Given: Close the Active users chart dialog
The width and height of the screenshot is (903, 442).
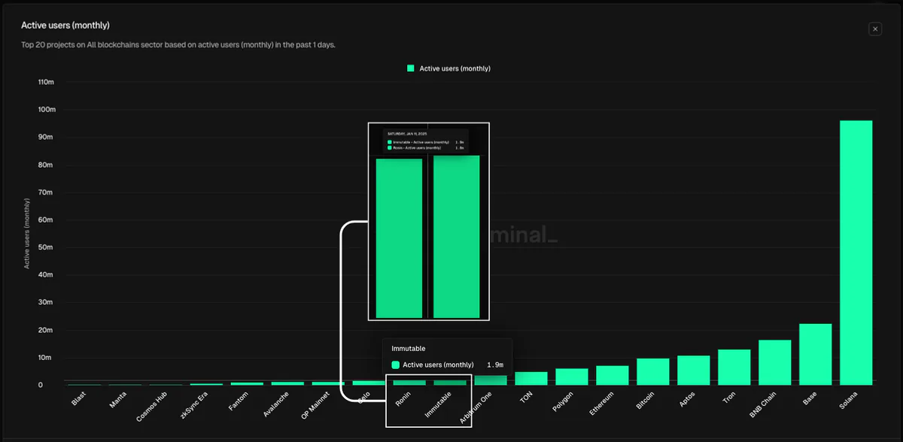Looking at the screenshot, I should point(875,29).
